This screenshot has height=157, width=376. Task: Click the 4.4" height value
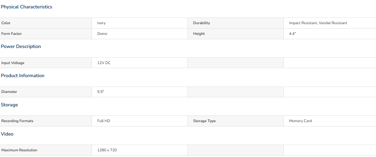click(292, 34)
